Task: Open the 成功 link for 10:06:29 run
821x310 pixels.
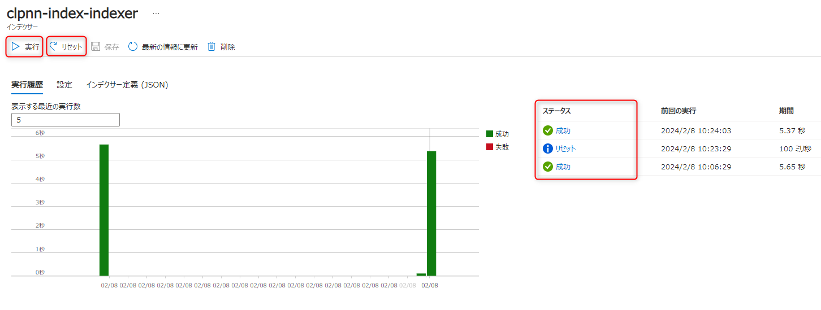Action: (563, 167)
